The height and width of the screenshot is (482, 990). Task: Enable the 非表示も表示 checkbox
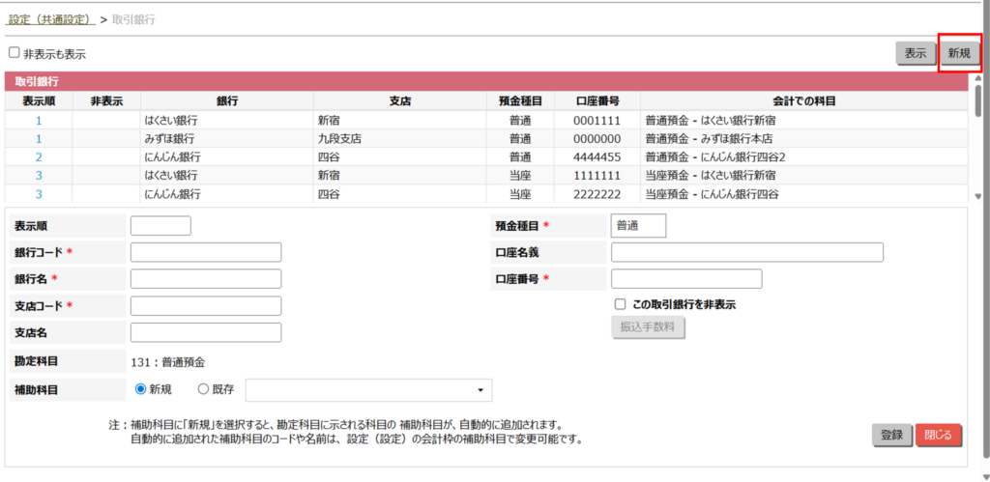pyautogui.click(x=15, y=53)
